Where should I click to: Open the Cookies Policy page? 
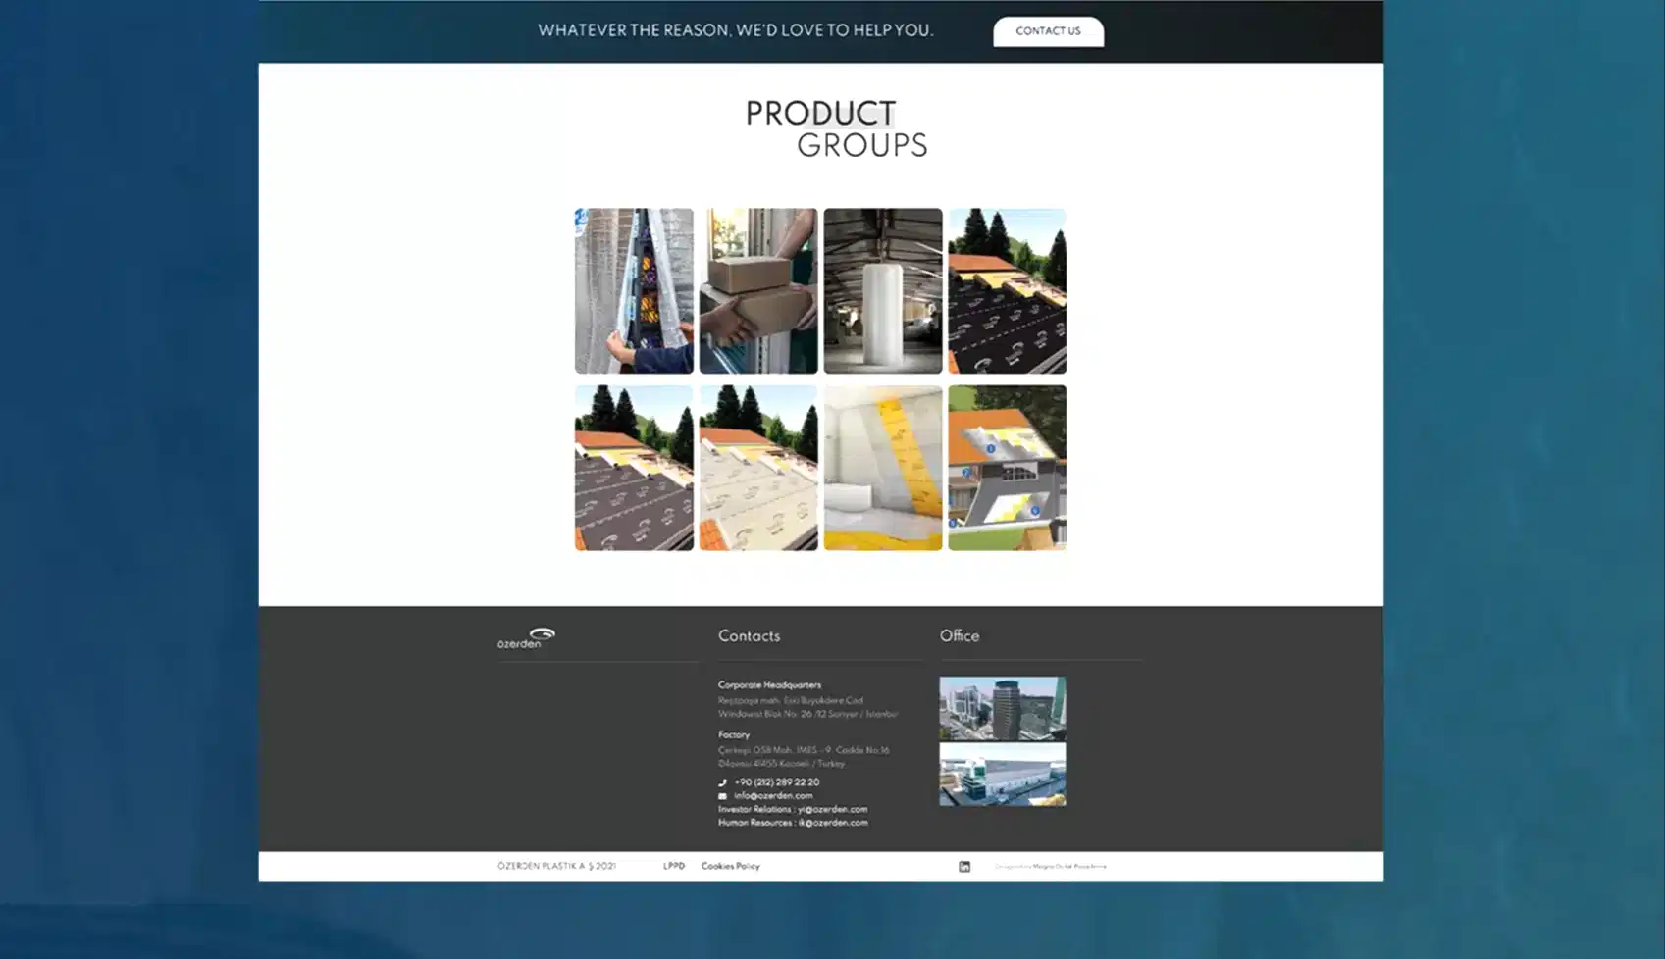[730, 866]
